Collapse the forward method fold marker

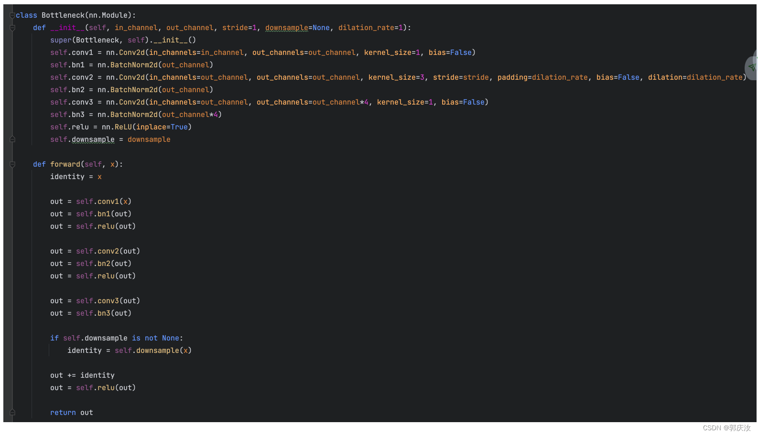[12, 164]
